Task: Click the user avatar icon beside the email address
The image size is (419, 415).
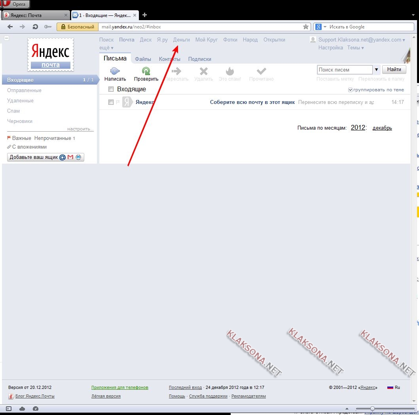Action: (313, 40)
